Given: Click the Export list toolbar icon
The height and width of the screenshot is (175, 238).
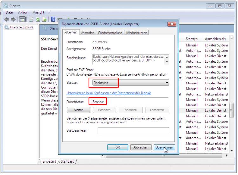Looking at the screenshot, I should tap(44, 19).
